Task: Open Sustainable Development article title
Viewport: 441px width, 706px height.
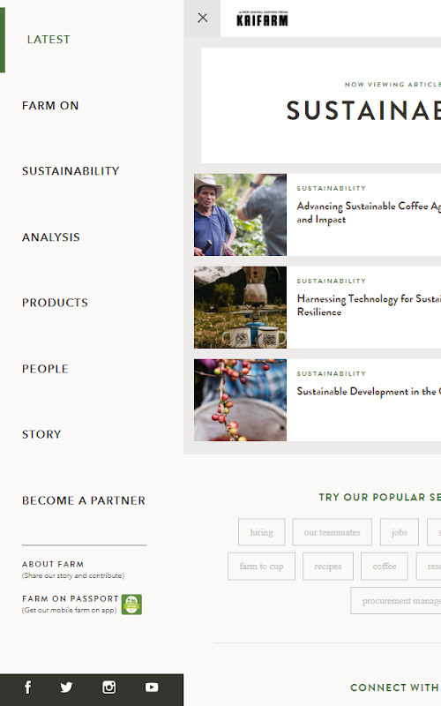Action: point(369,391)
